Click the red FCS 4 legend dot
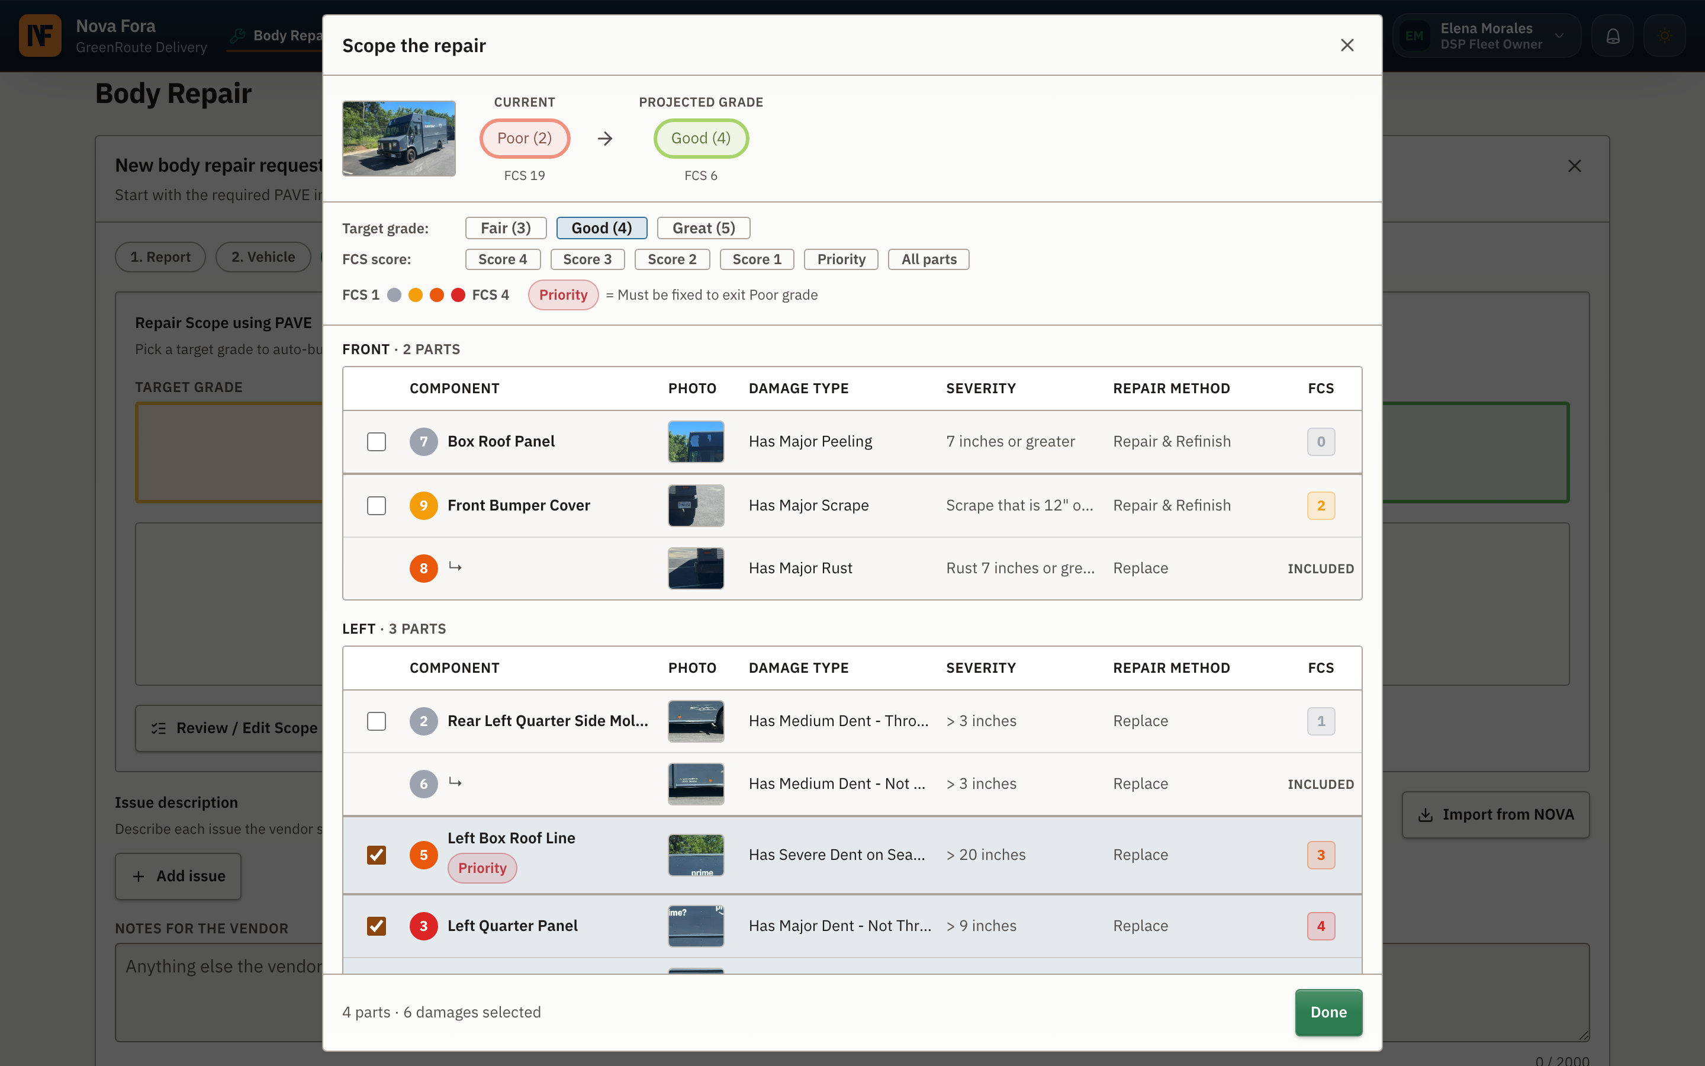This screenshot has width=1705, height=1066. 458,295
